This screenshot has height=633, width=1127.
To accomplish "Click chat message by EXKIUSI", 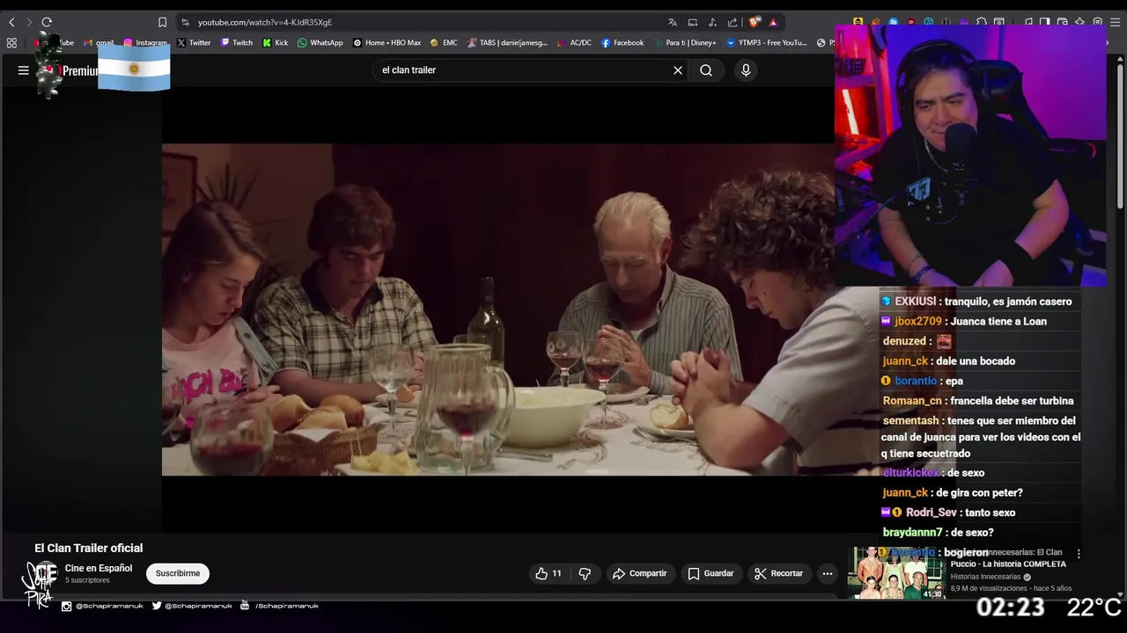I will 976,302.
